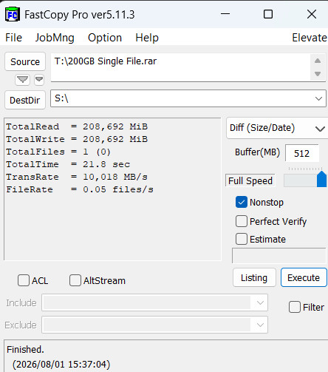Click the smaller triangle button under Source

[x=39, y=80]
